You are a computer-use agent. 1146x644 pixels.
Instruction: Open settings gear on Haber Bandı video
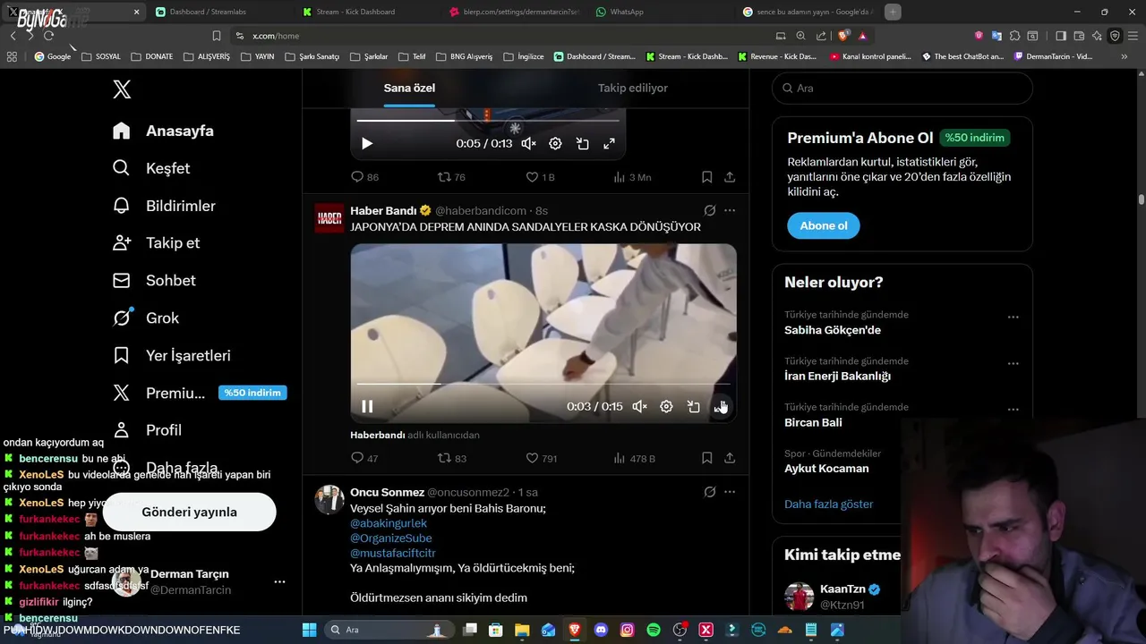[666, 406]
